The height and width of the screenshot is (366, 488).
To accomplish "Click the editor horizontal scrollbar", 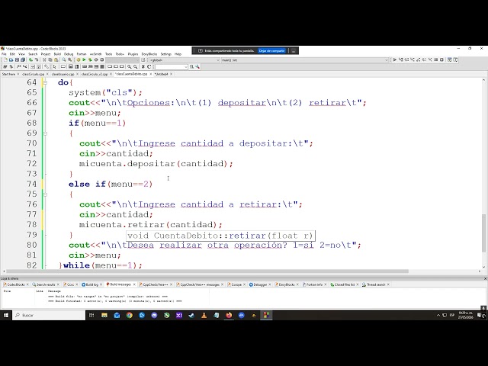I will coord(207,271).
